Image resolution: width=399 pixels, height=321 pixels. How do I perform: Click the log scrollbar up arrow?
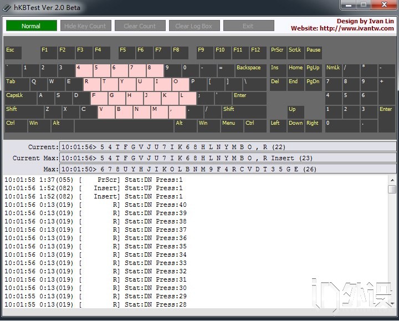392,180
